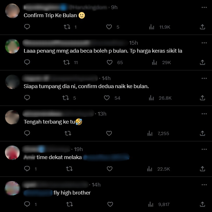Share the "fly high brother" tweet
212x212 pixels.
pos(202,204)
